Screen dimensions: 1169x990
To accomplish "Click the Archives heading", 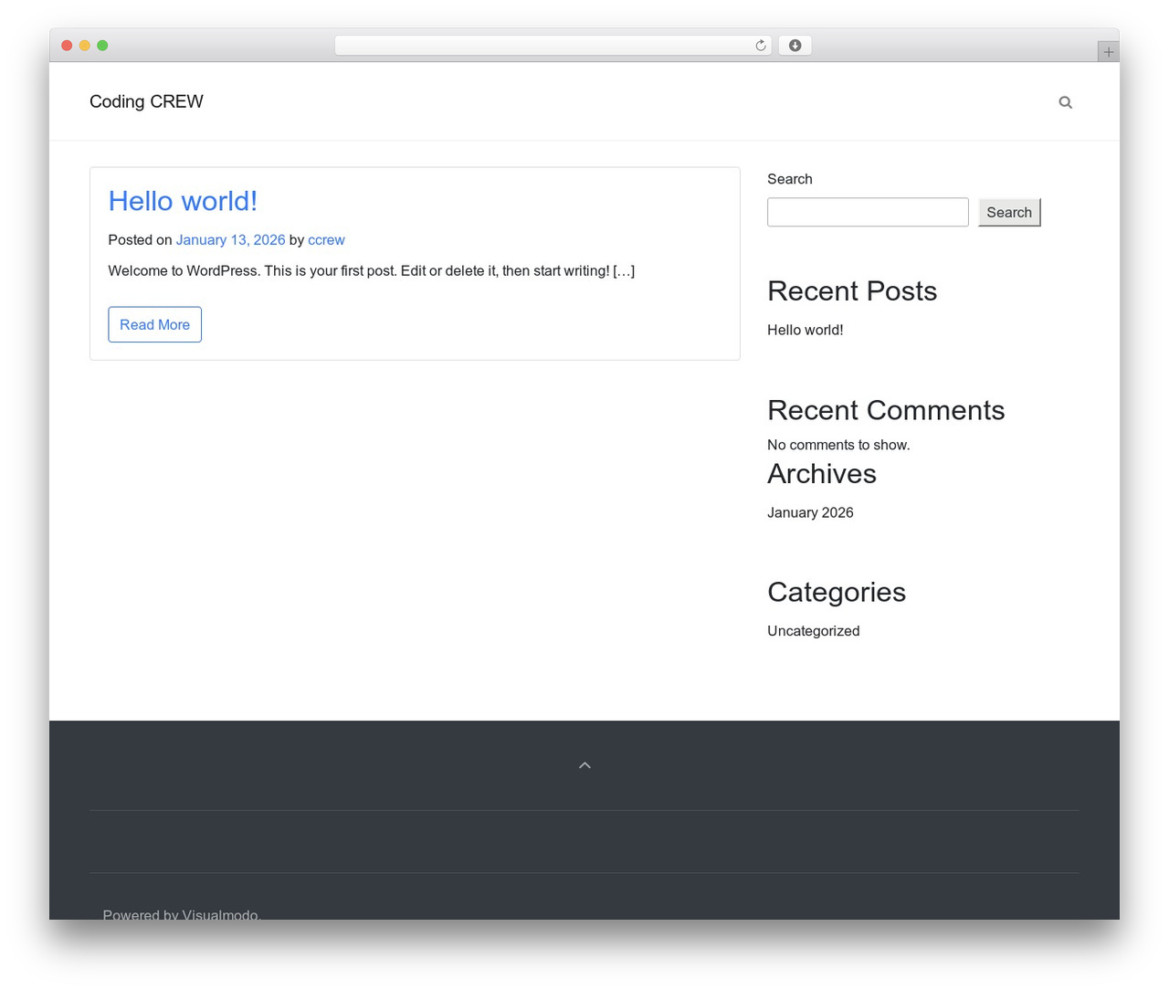I will click(822, 474).
